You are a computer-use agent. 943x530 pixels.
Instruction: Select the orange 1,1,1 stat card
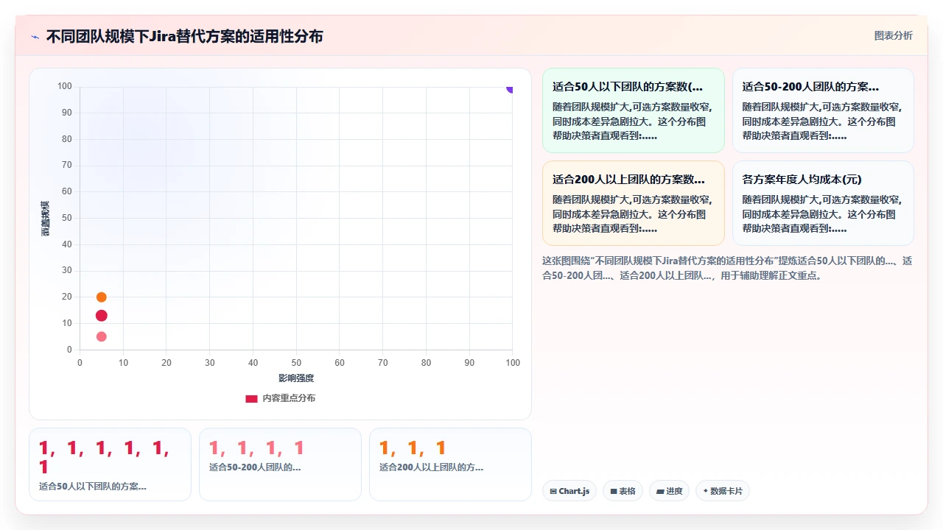point(450,464)
